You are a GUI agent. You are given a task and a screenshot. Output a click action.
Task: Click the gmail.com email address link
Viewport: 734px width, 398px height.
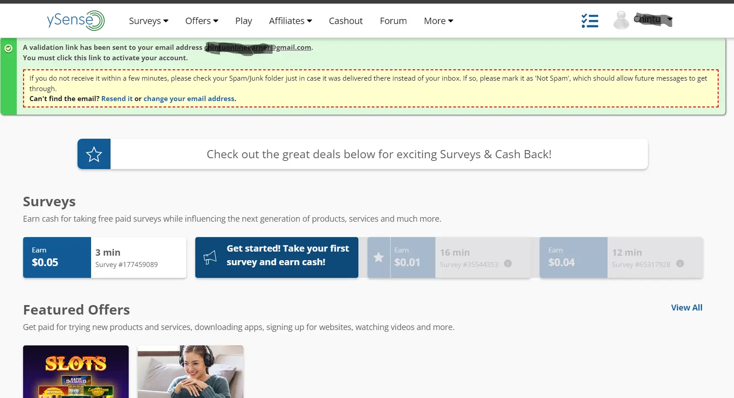258,47
